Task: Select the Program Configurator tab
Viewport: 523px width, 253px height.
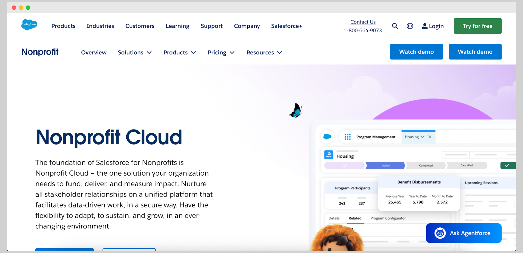Action: [388, 218]
